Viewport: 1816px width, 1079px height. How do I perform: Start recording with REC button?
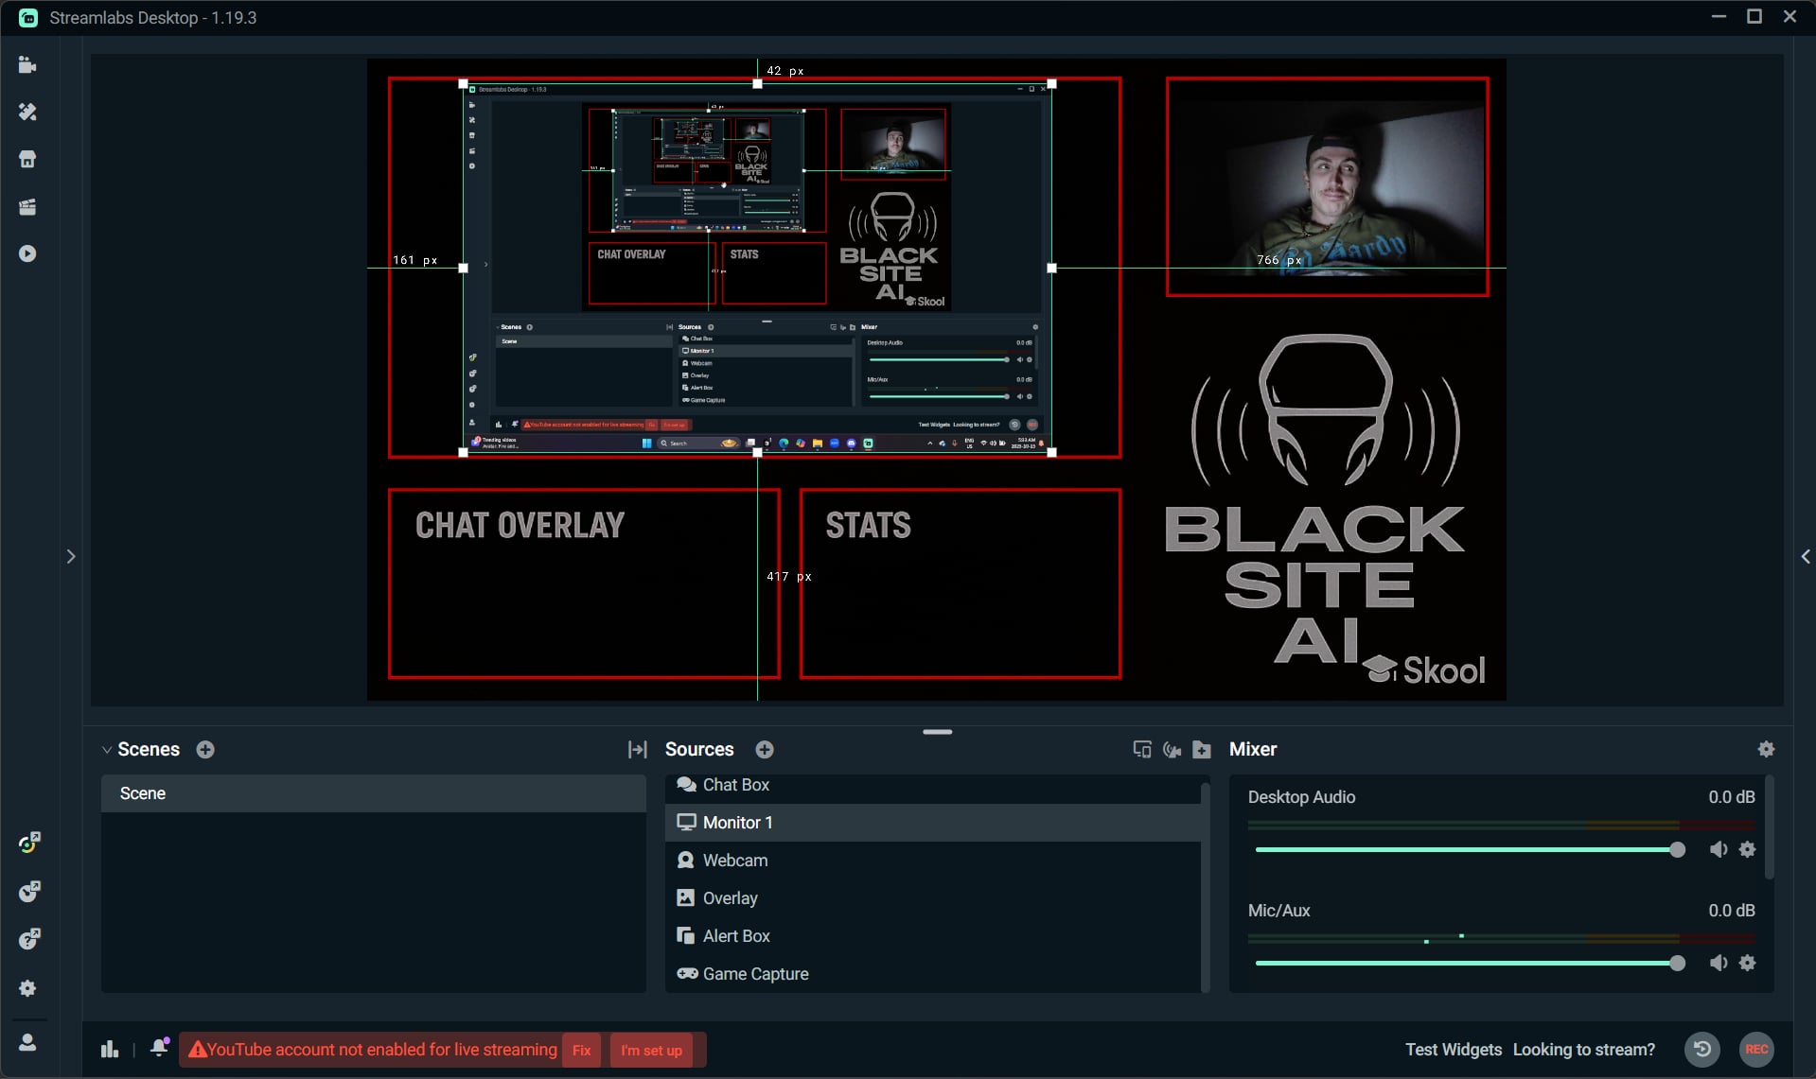point(1757,1049)
